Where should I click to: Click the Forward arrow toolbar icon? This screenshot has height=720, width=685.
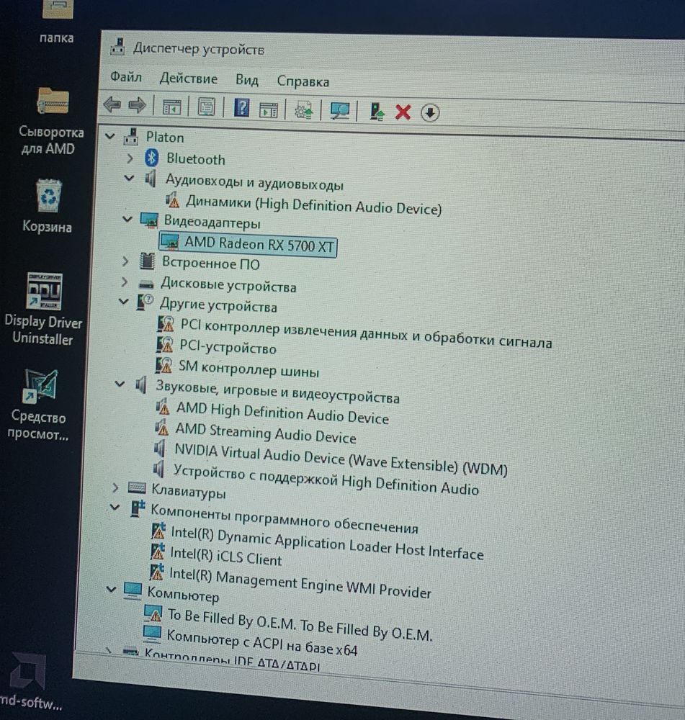pyautogui.click(x=138, y=106)
